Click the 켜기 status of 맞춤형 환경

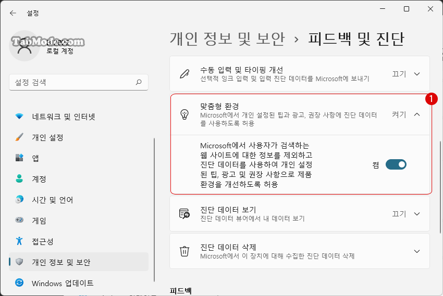[x=399, y=114]
